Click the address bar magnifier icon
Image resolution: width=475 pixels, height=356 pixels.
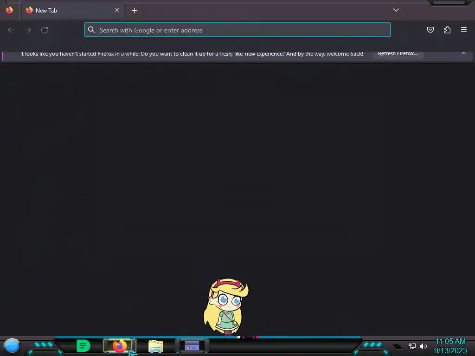(x=91, y=30)
